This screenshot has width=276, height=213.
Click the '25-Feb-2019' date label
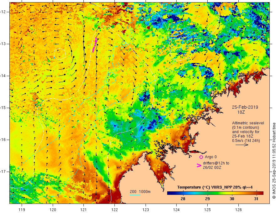(x=245, y=107)
